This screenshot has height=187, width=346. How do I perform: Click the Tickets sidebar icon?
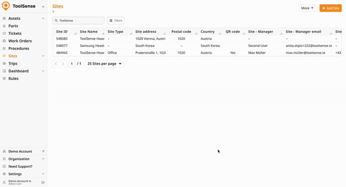point(4,34)
